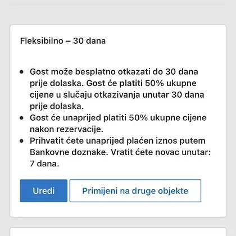Image resolution: width=236 pixels, height=236 pixels.
Task: Click the third bullet dot before Prihvatit ćete
Action: (22, 141)
